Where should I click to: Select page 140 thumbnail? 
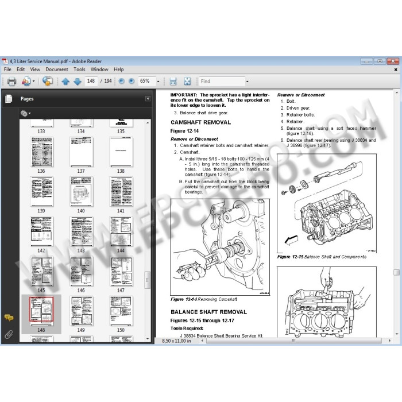click(x=82, y=191)
